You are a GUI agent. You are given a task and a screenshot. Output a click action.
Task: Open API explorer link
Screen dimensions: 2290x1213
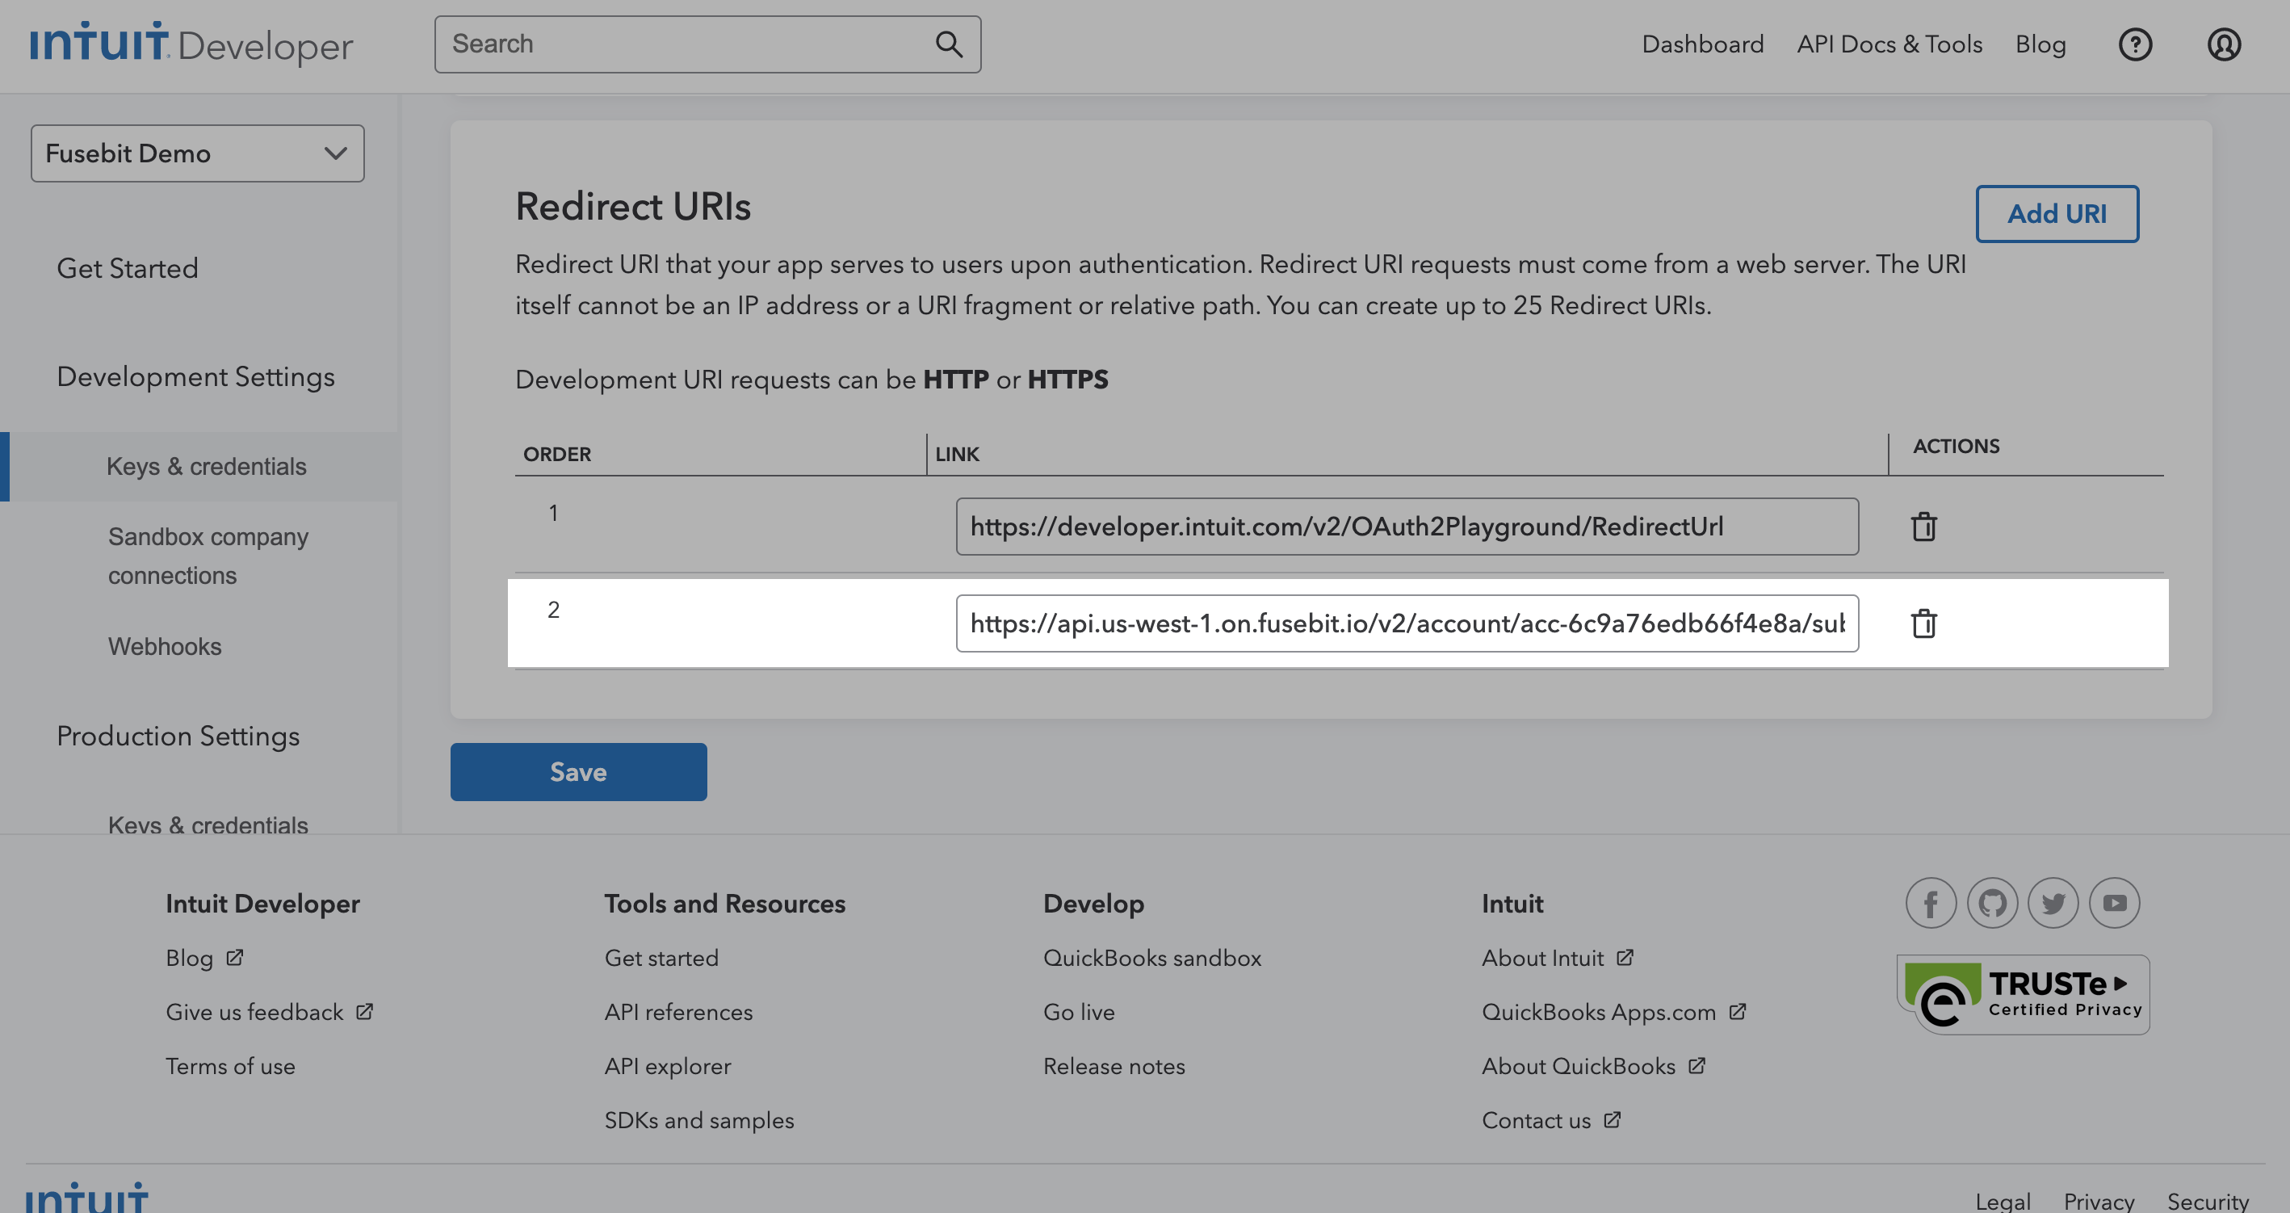[668, 1066]
